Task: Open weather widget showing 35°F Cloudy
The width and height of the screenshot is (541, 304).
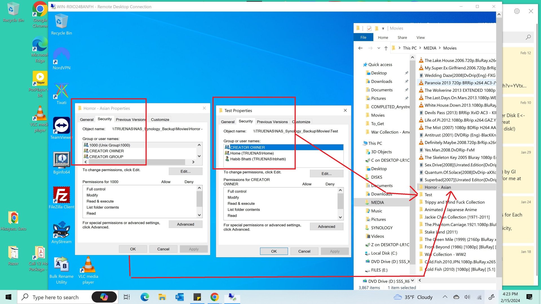Action: 413,297
